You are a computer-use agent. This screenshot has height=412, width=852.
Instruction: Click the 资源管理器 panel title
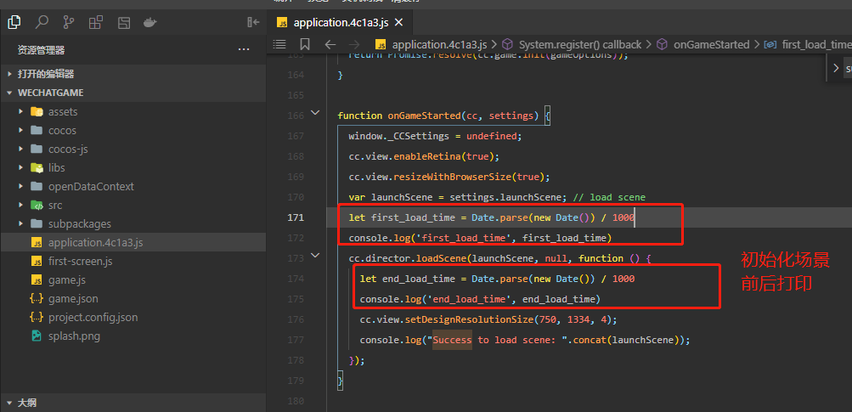[x=42, y=50]
